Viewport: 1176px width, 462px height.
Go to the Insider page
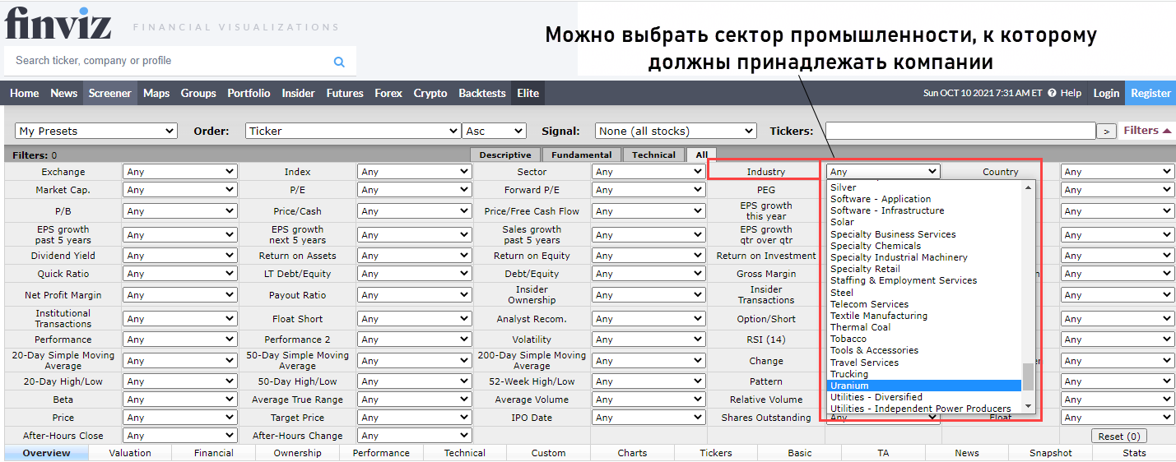coord(298,94)
